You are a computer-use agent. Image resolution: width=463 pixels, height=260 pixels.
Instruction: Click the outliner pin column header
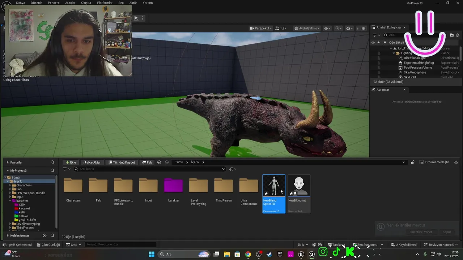click(x=385, y=43)
